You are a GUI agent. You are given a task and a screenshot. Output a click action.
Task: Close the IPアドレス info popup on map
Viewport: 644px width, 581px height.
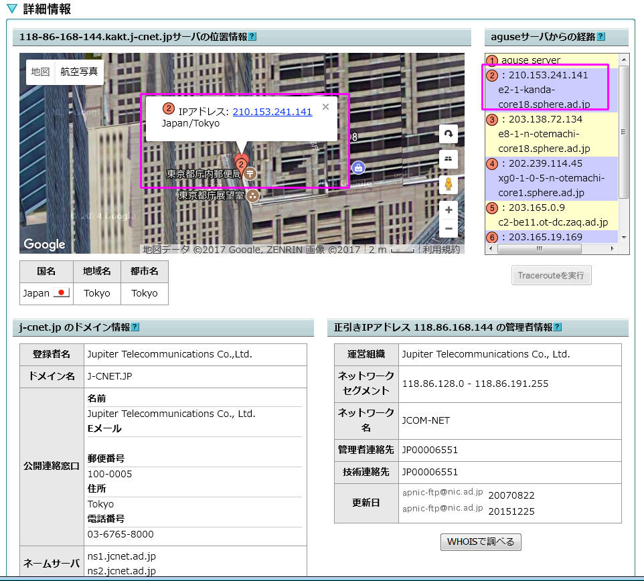pyautogui.click(x=326, y=106)
